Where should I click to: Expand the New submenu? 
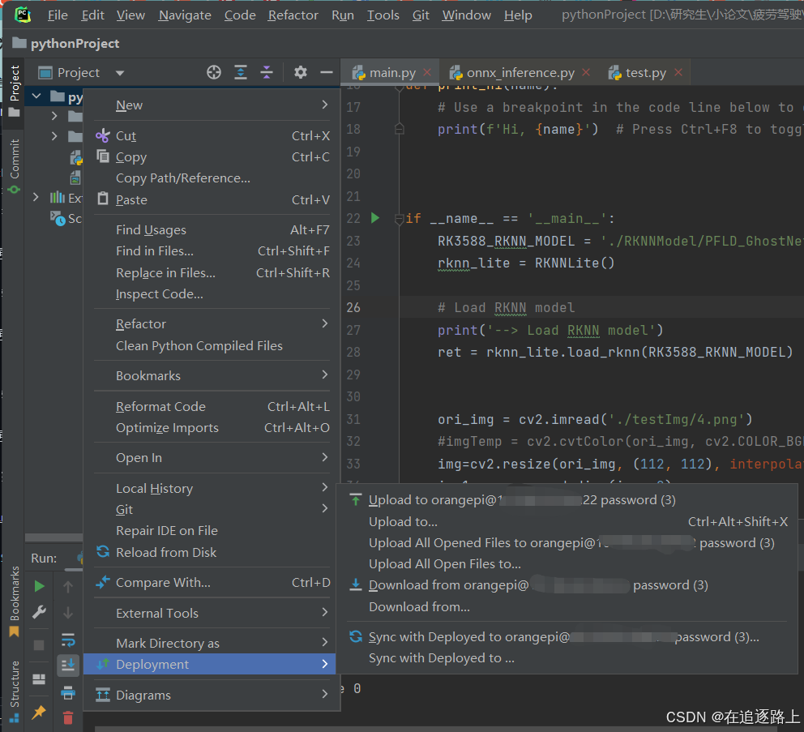pyautogui.click(x=212, y=105)
